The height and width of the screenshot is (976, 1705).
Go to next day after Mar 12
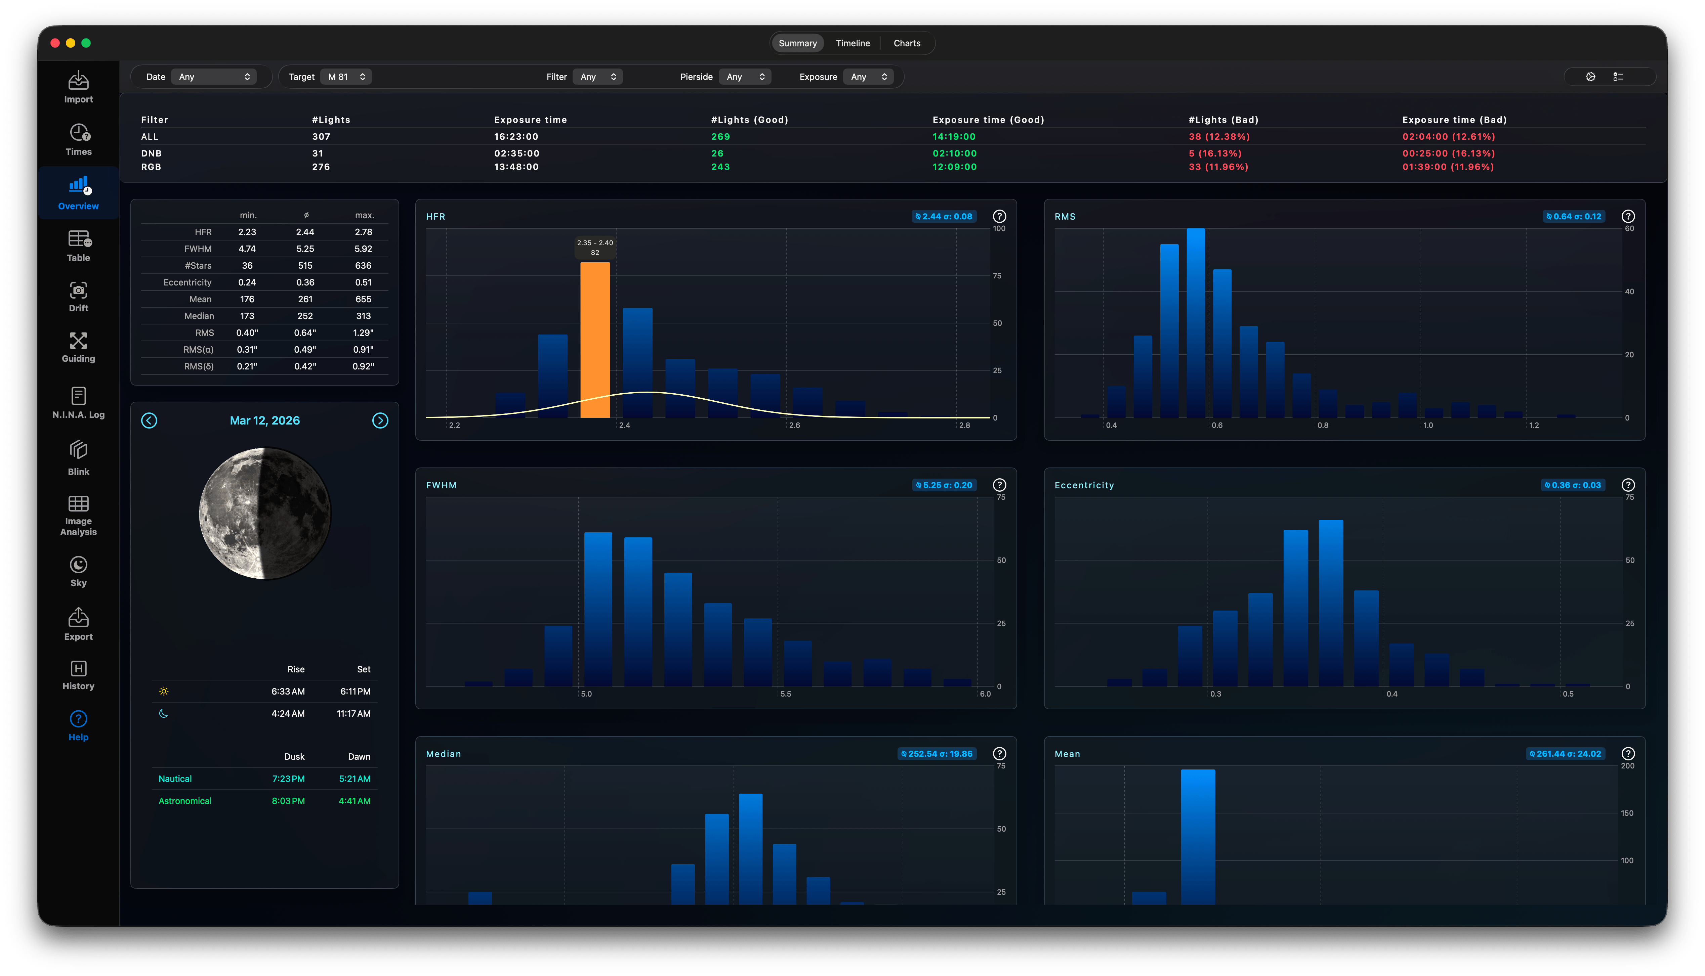tap(380, 420)
